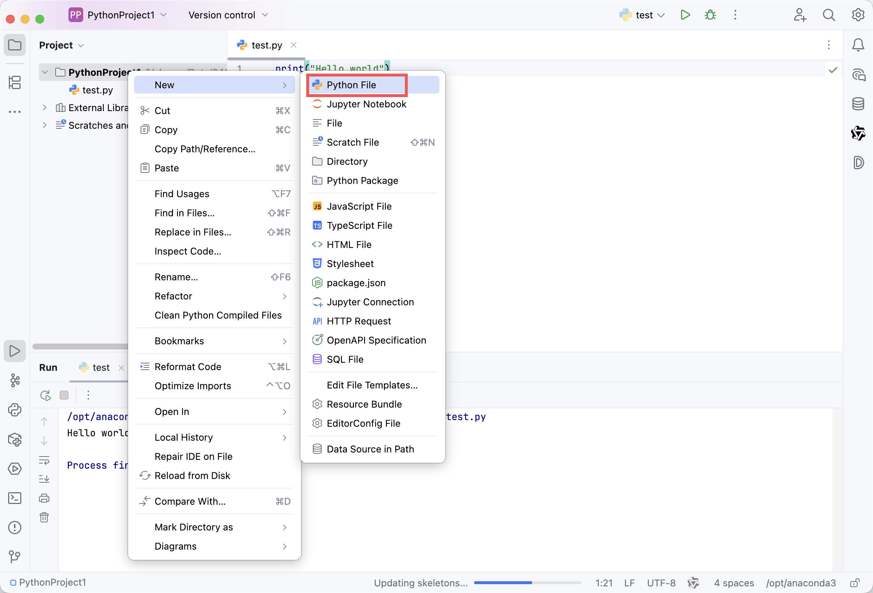Open Notifications bell icon
This screenshot has width=873, height=593.
point(858,45)
